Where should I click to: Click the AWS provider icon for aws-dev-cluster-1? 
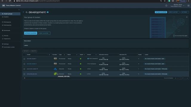pyautogui.click(x=55, y=59)
